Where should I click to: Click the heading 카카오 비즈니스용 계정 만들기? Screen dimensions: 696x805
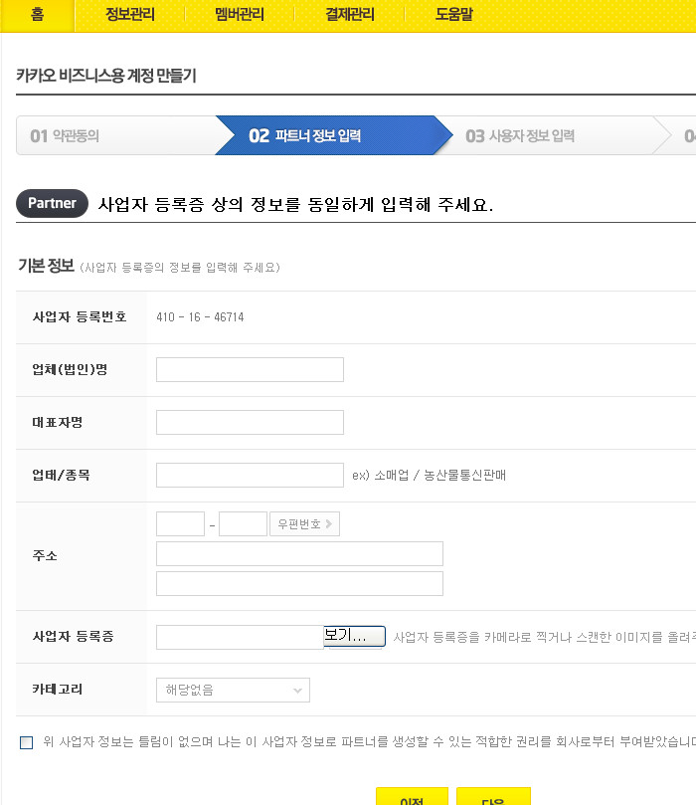pos(106,76)
